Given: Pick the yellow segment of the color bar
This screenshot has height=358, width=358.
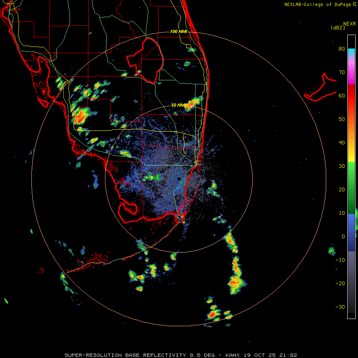Looking at the screenshot, I should point(351,158).
